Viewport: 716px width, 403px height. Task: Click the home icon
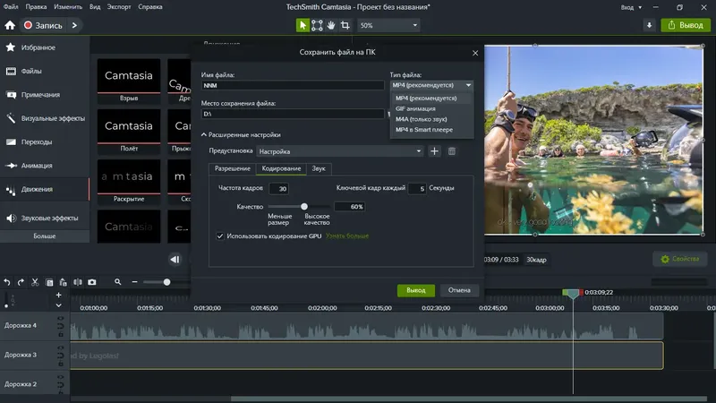10,26
